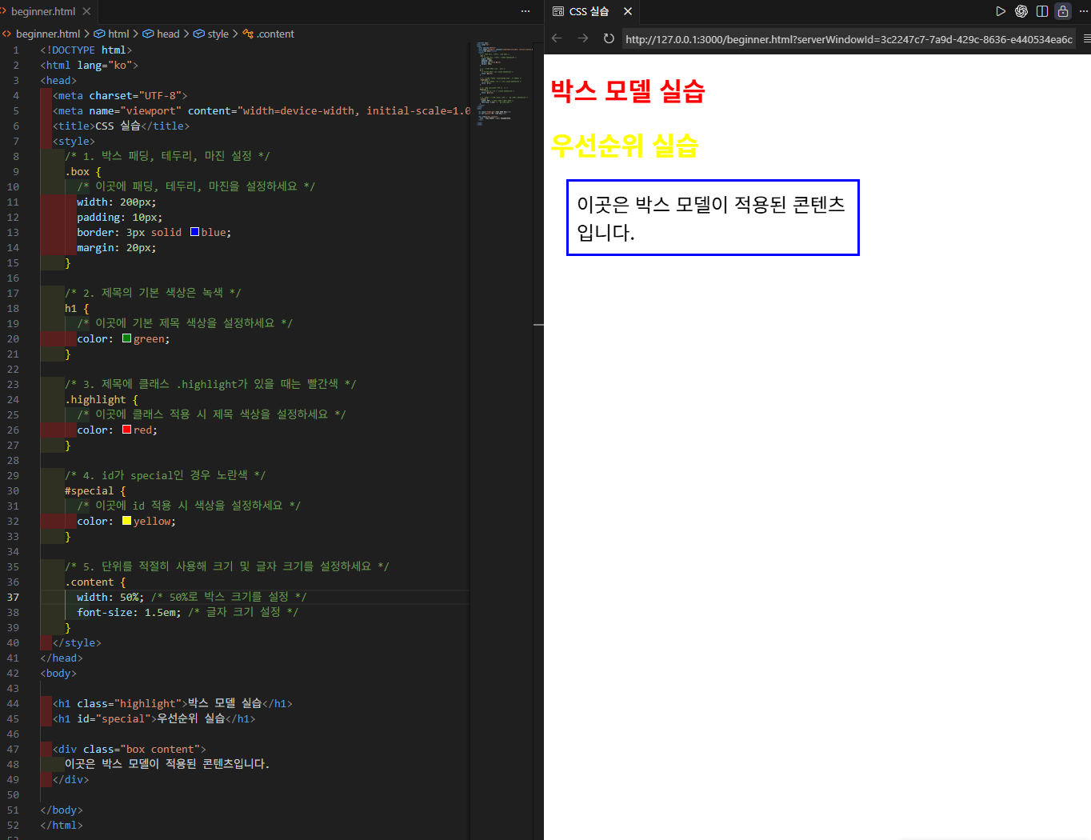The image size is (1091, 840).
Task: Click the red heading 박스 모델 실습 in preview
Action: pos(628,90)
